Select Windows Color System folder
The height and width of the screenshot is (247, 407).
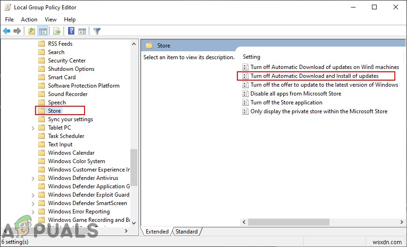pyautogui.click(x=77, y=161)
